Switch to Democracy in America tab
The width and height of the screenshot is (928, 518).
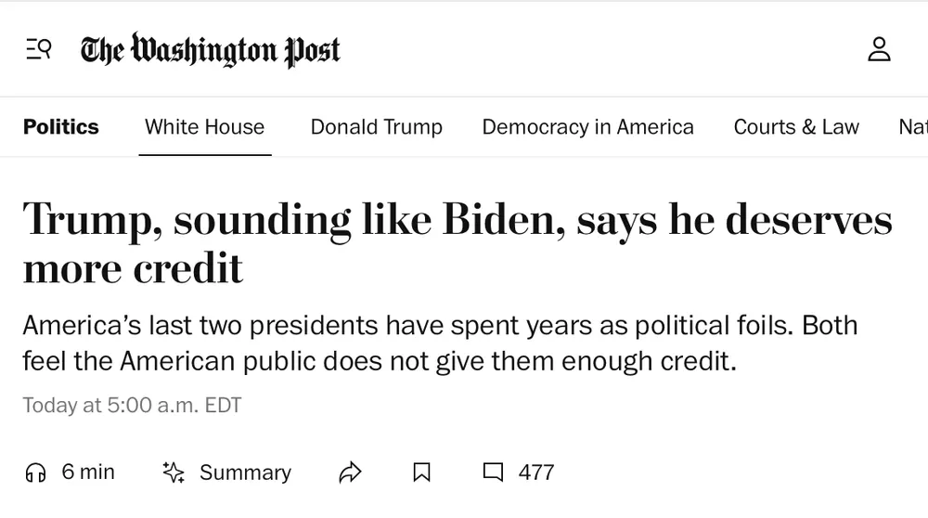point(587,127)
